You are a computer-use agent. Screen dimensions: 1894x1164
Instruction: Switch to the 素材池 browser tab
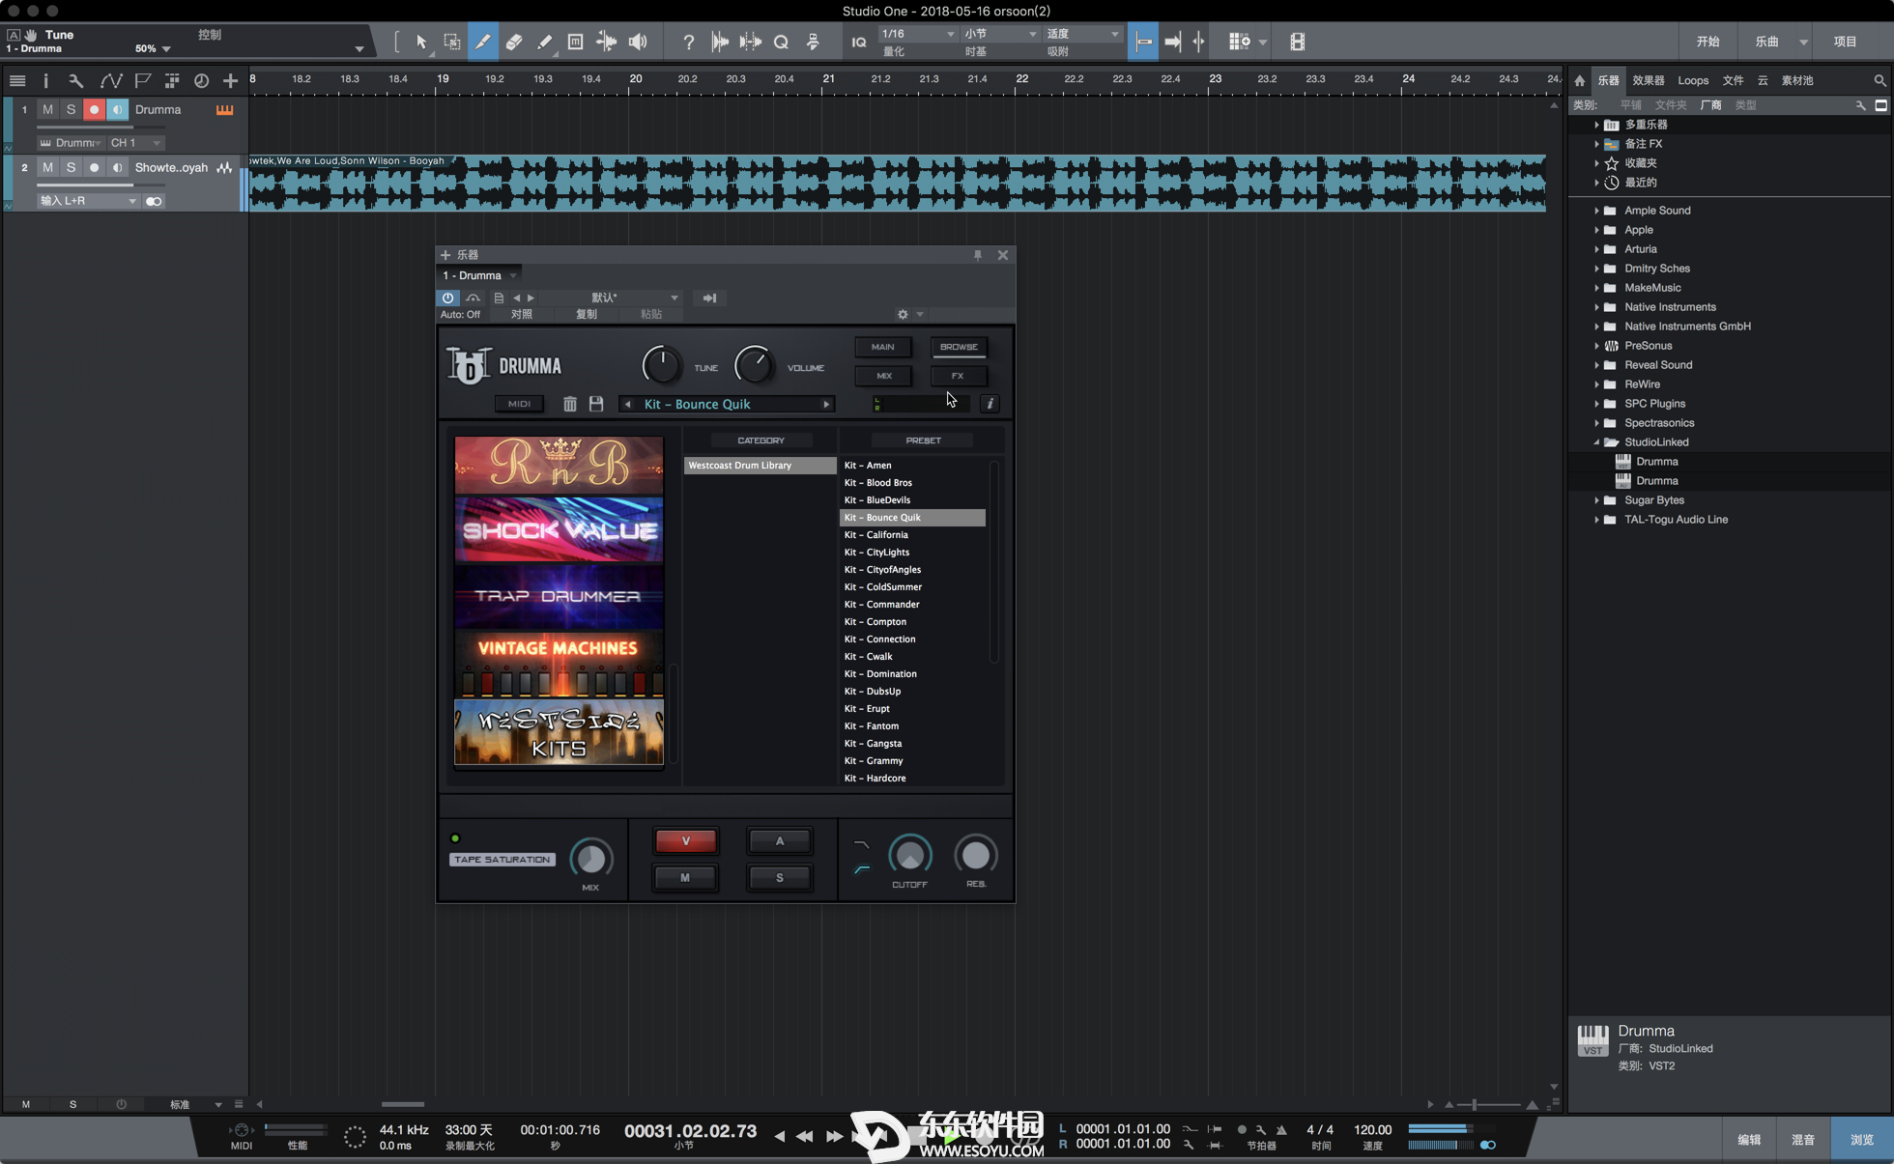(x=1797, y=80)
